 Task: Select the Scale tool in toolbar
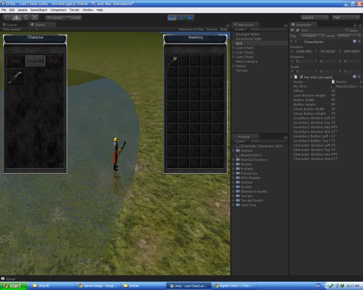tap(35, 18)
